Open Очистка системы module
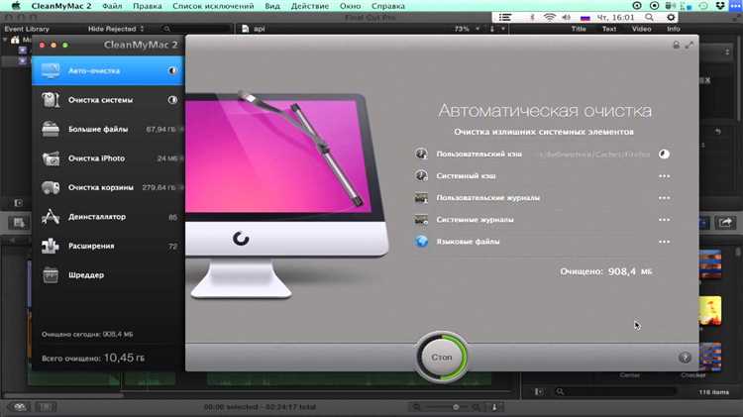 [x=108, y=100]
